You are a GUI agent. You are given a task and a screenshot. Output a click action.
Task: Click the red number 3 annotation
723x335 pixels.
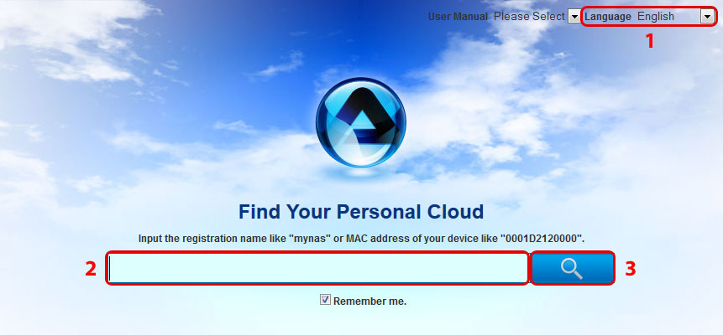[631, 269]
